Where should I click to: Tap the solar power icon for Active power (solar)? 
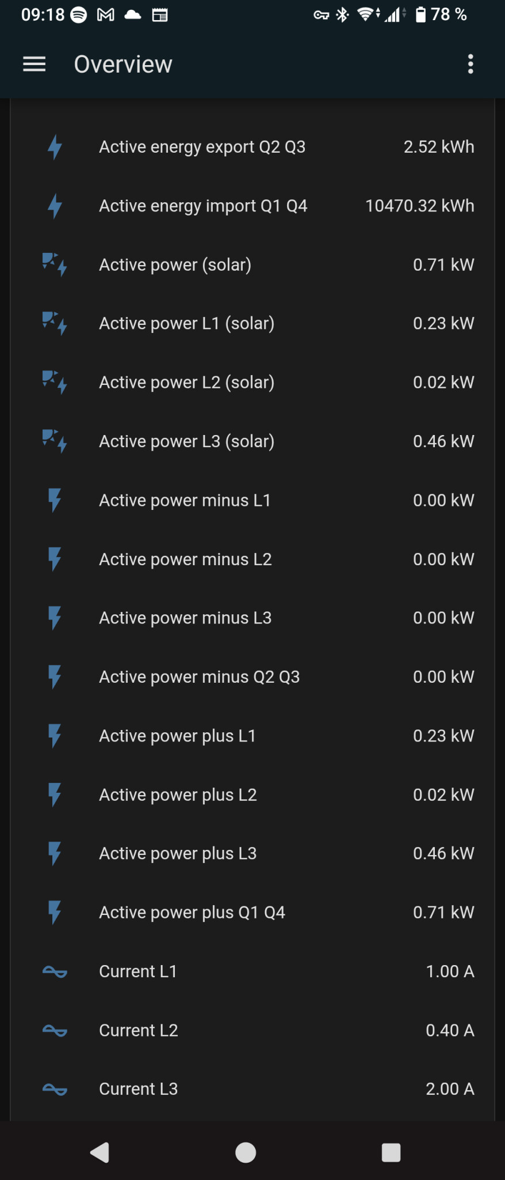pos(55,264)
